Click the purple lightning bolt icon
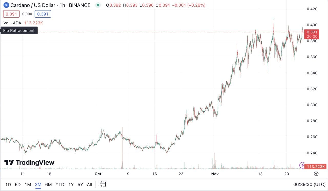 coord(302,165)
